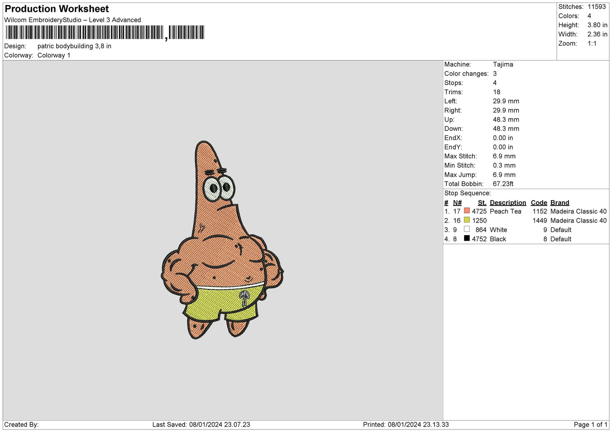Click the 'Brand' column header

coord(560,203)
